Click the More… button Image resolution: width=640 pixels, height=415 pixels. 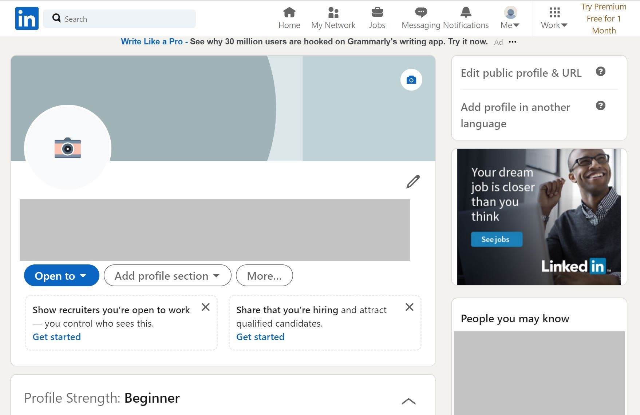click(x=264, y=276)
